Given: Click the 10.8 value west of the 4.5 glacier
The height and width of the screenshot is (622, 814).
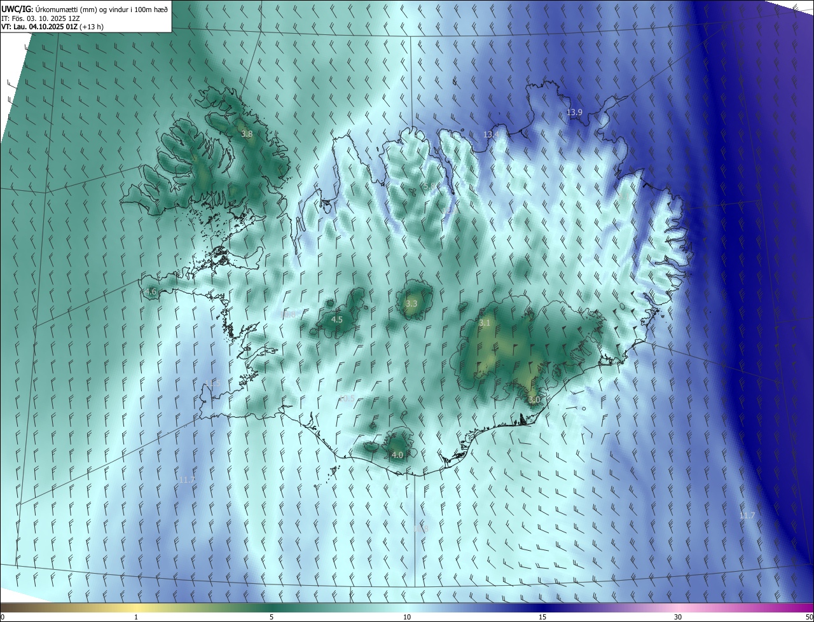Looking at the screenshot, I should (x=288, y=314).
